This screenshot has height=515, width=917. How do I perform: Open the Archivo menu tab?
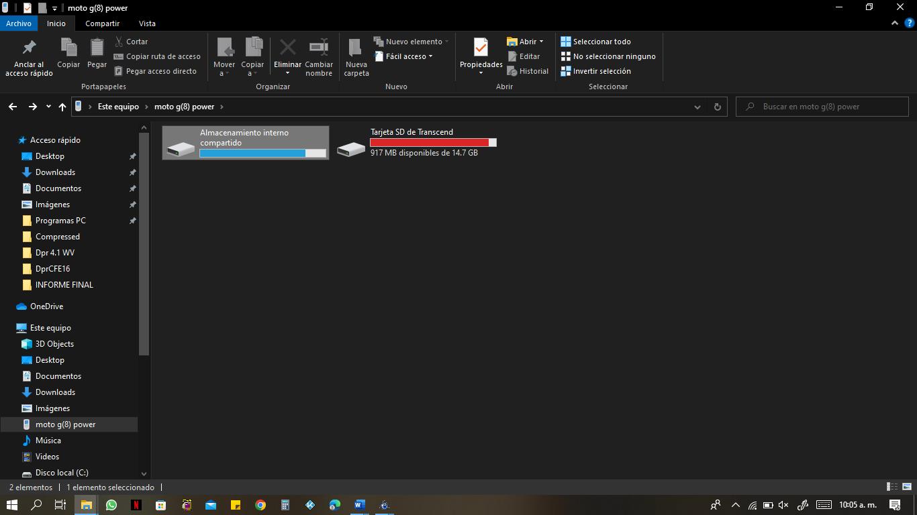coord(19,23)
